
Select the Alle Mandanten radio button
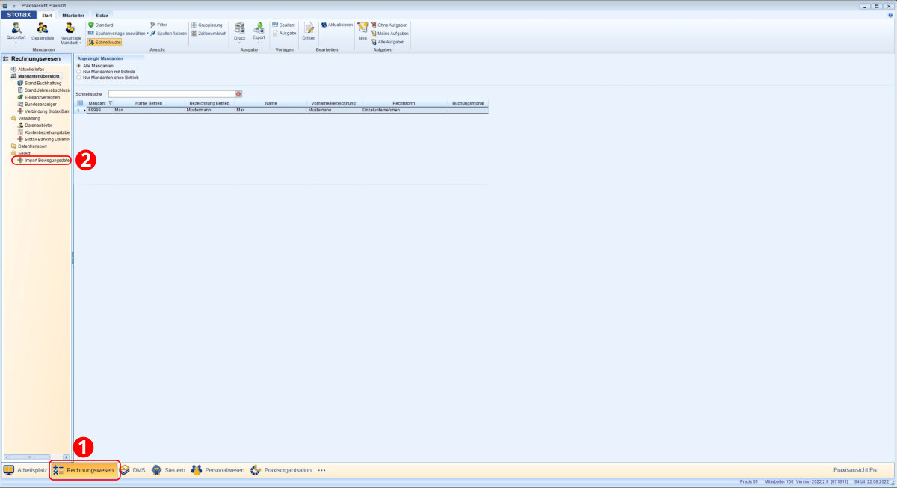[79, 64]
